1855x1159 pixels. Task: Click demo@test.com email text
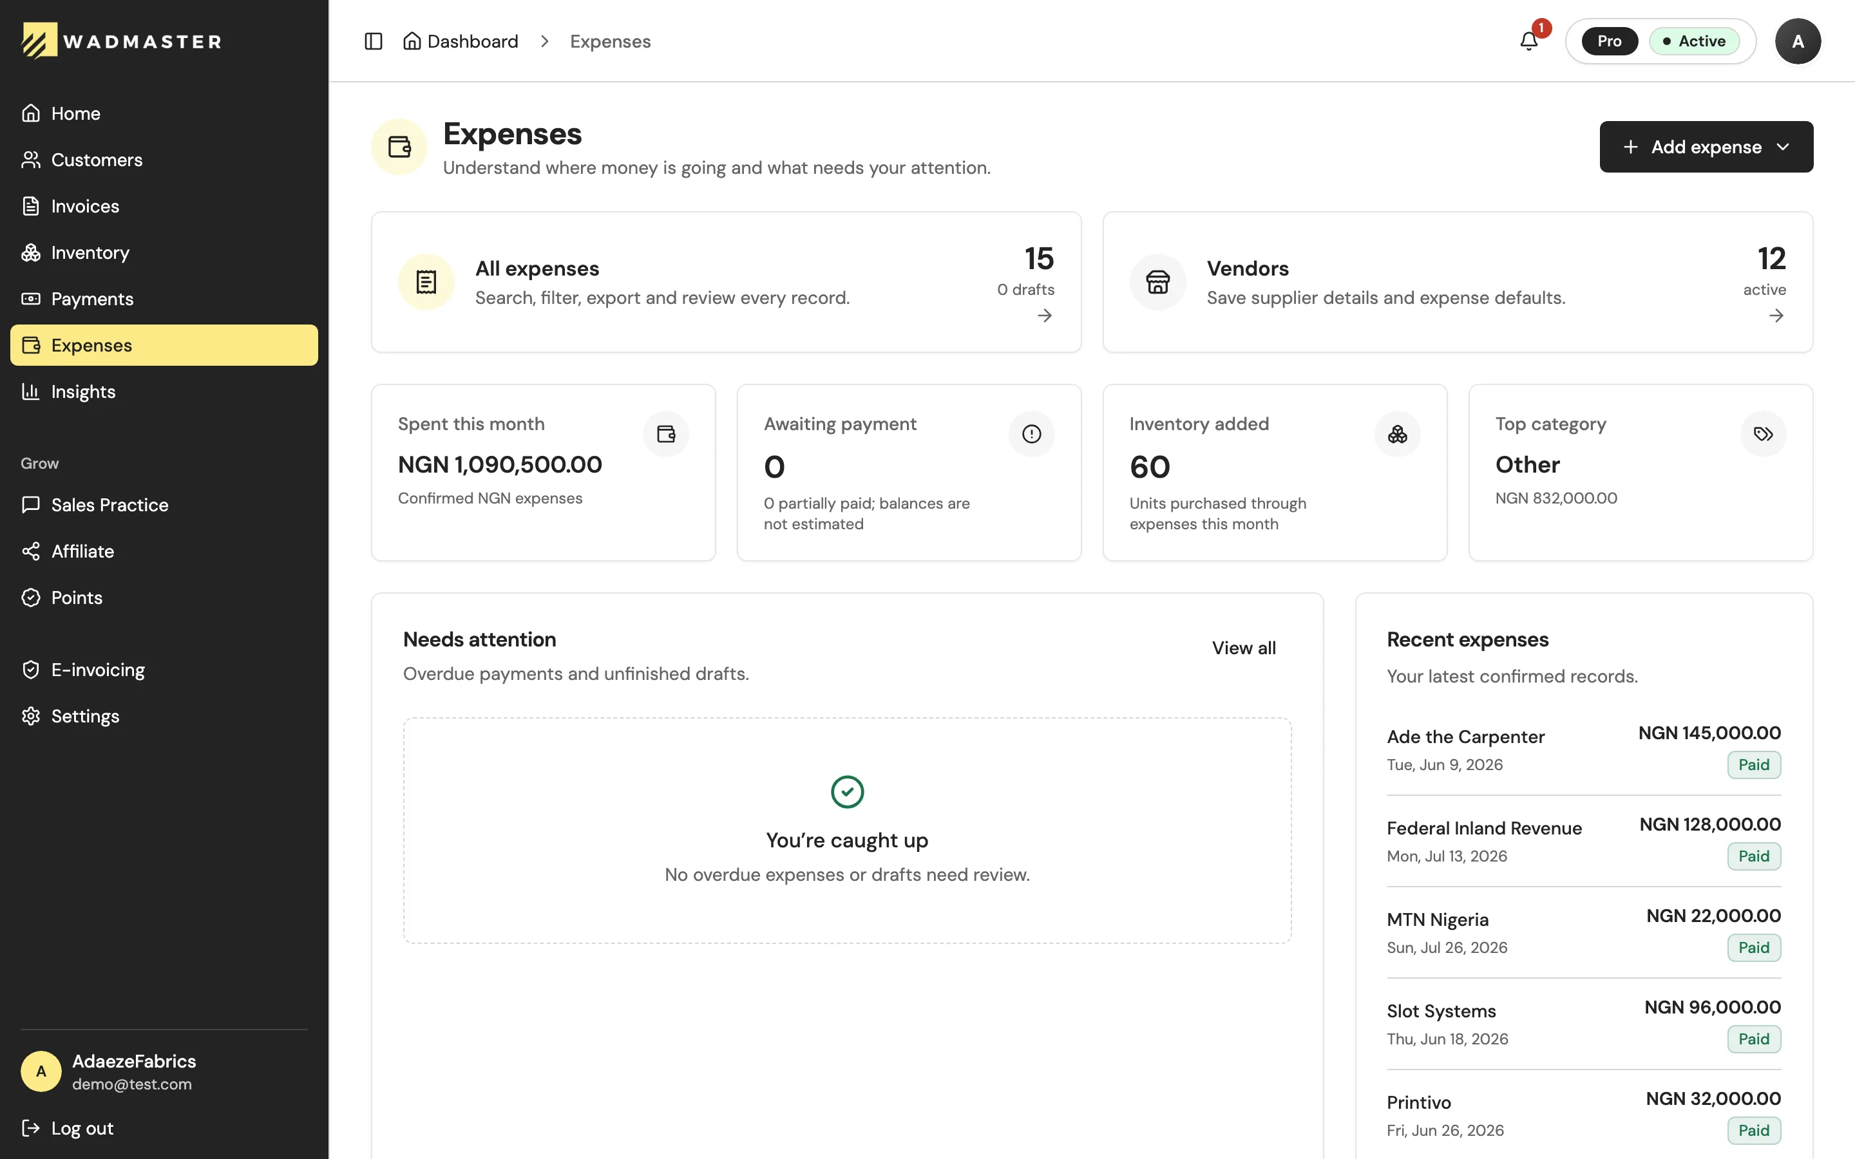132,1084
